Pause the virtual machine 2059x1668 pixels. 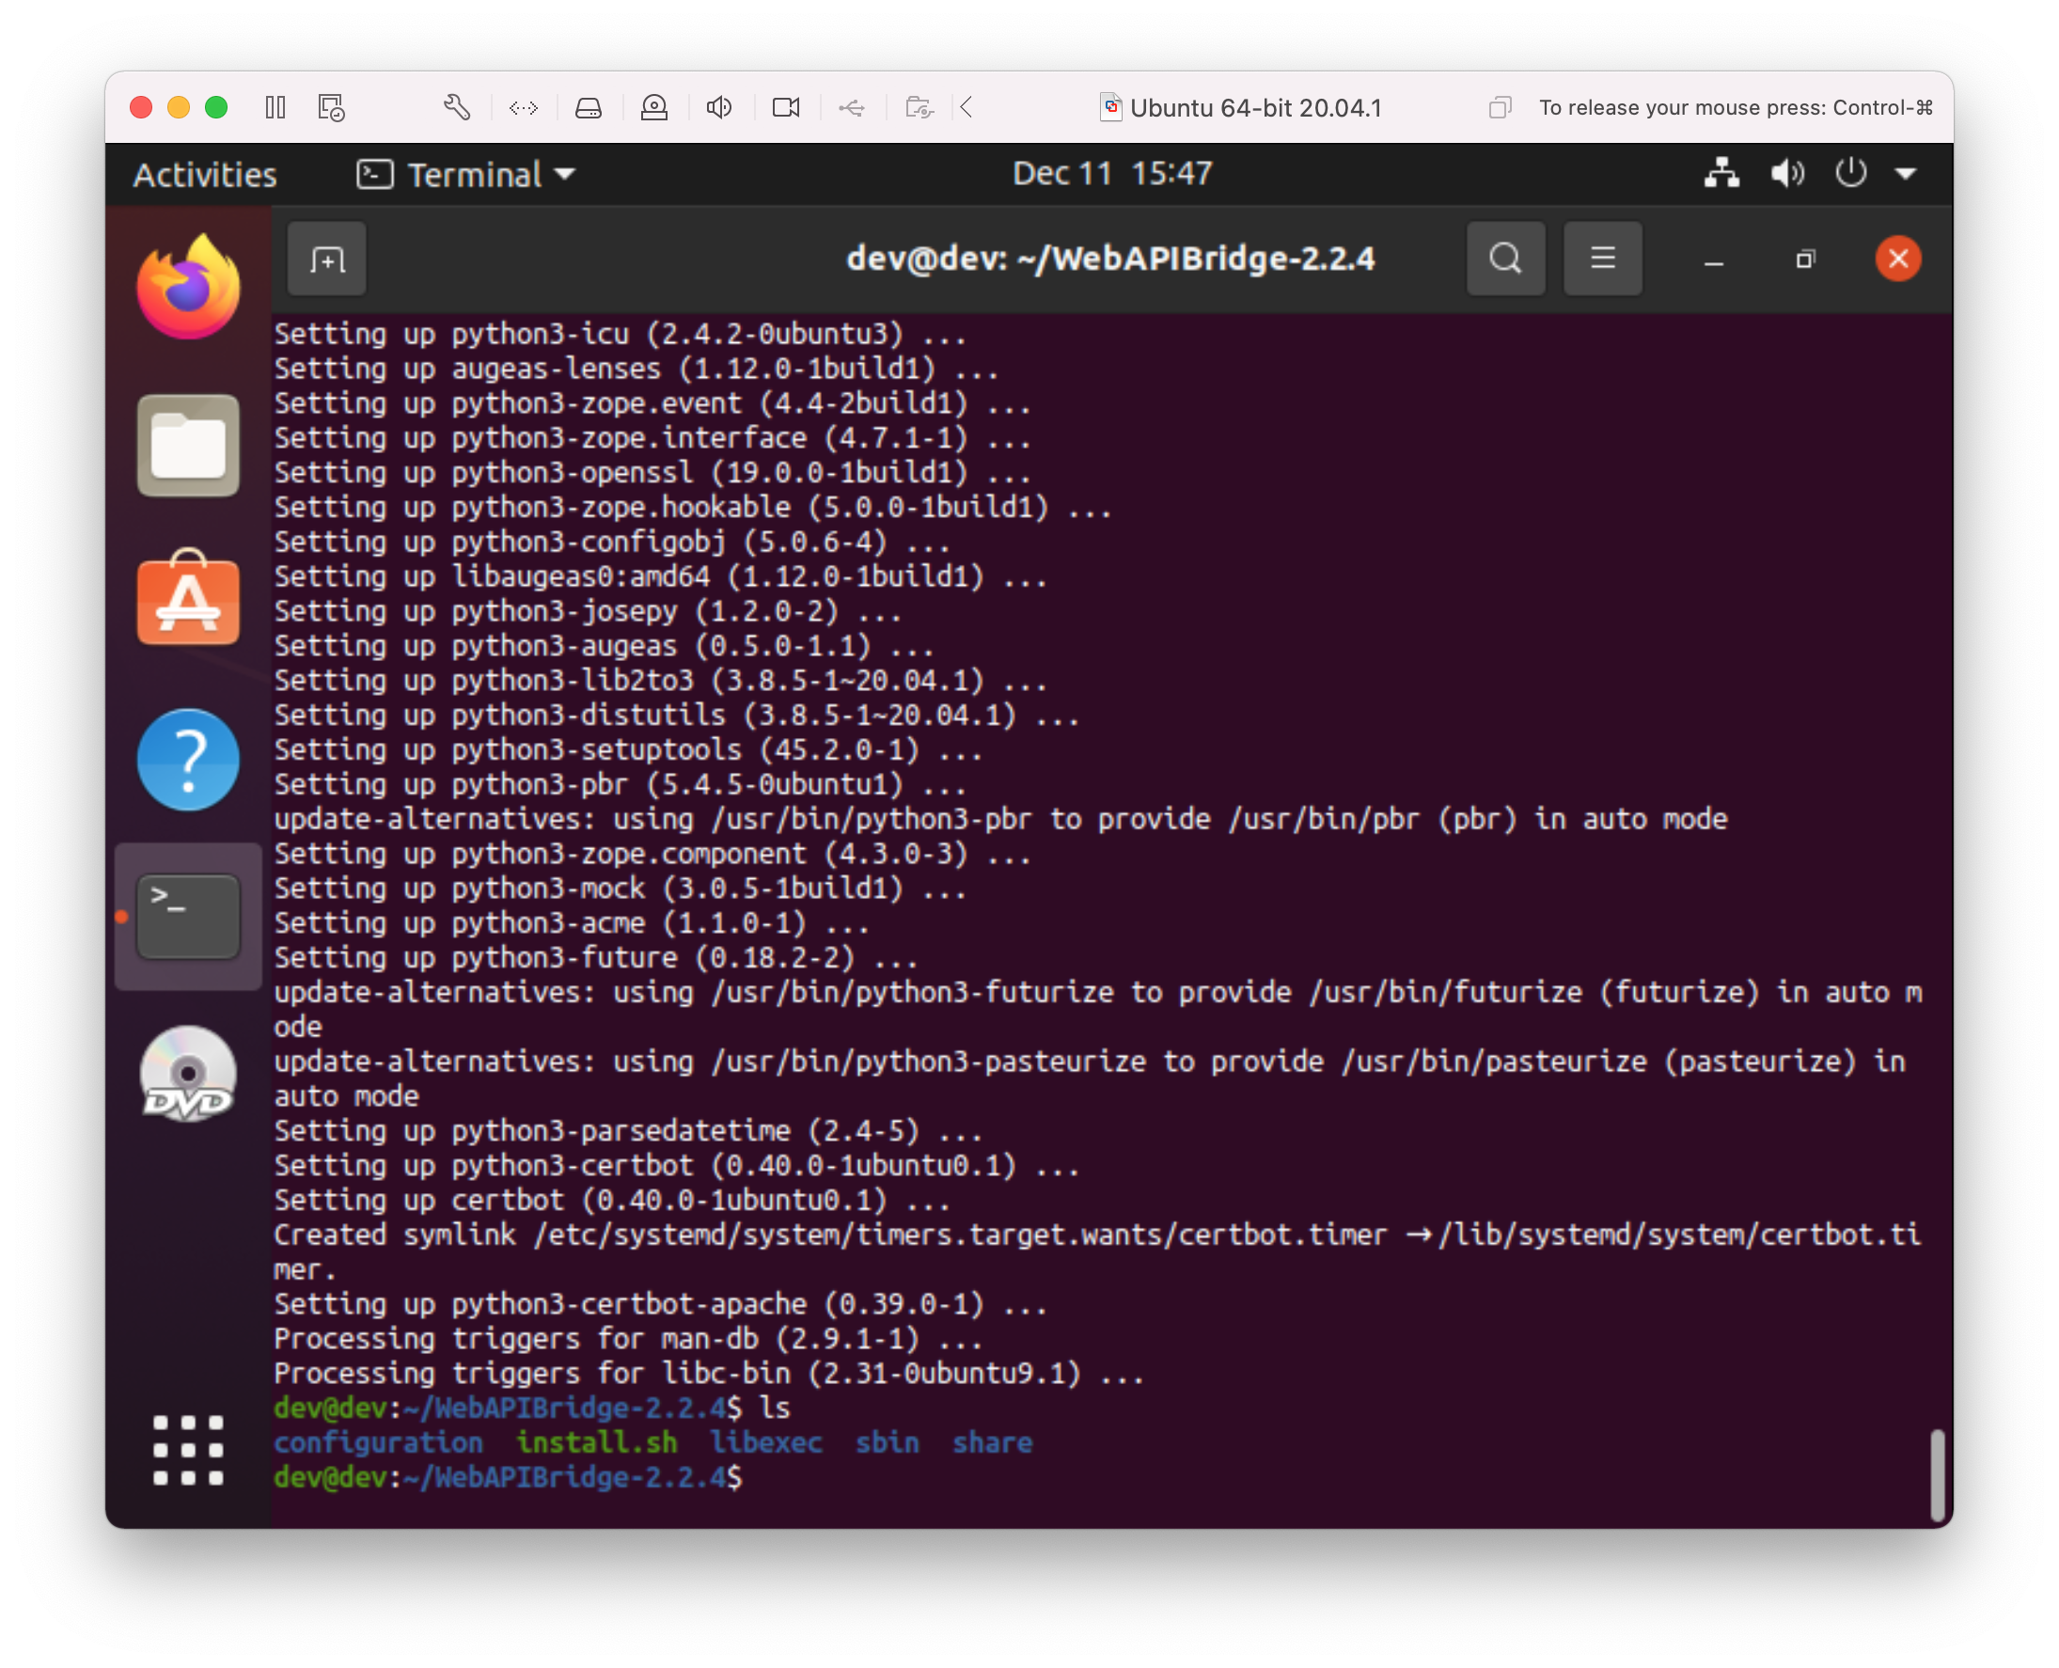click(x=275, y=107)
